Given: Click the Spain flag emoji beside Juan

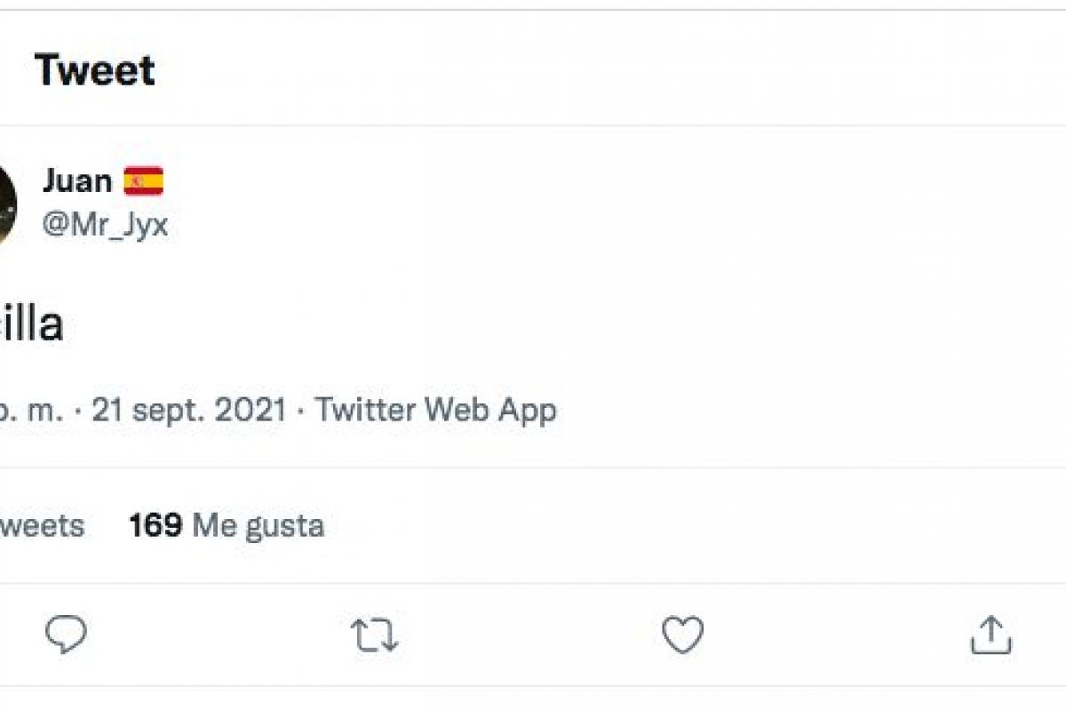Looking at the screenshot, I should click(143, 181).
